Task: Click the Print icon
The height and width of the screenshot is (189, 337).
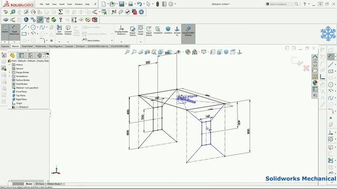Action: (131, 4)
